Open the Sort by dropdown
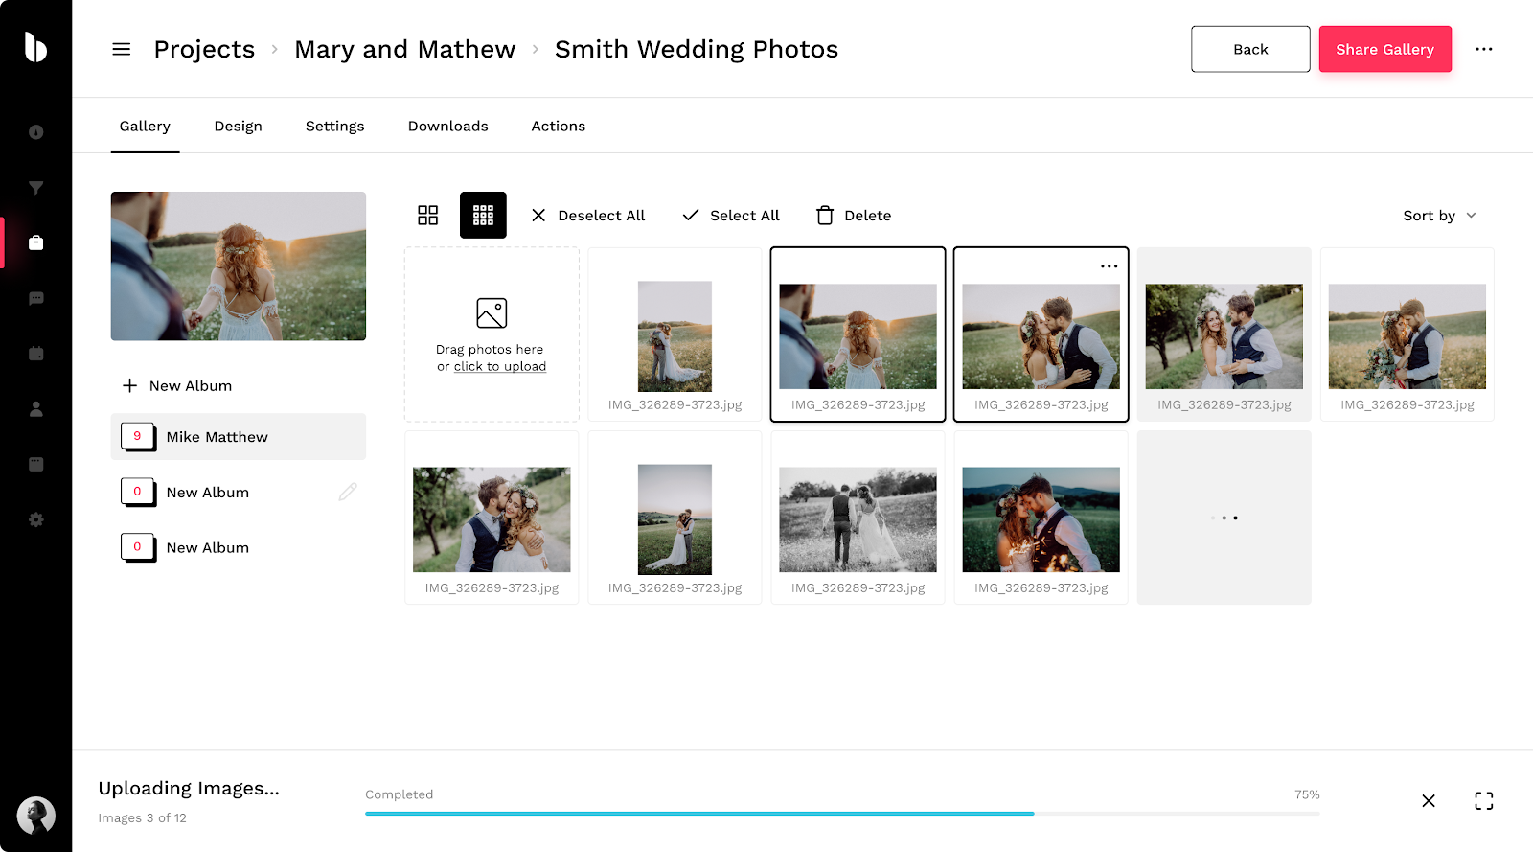1533x852 pixels. pyautogui.click(x=1439, y=216)
